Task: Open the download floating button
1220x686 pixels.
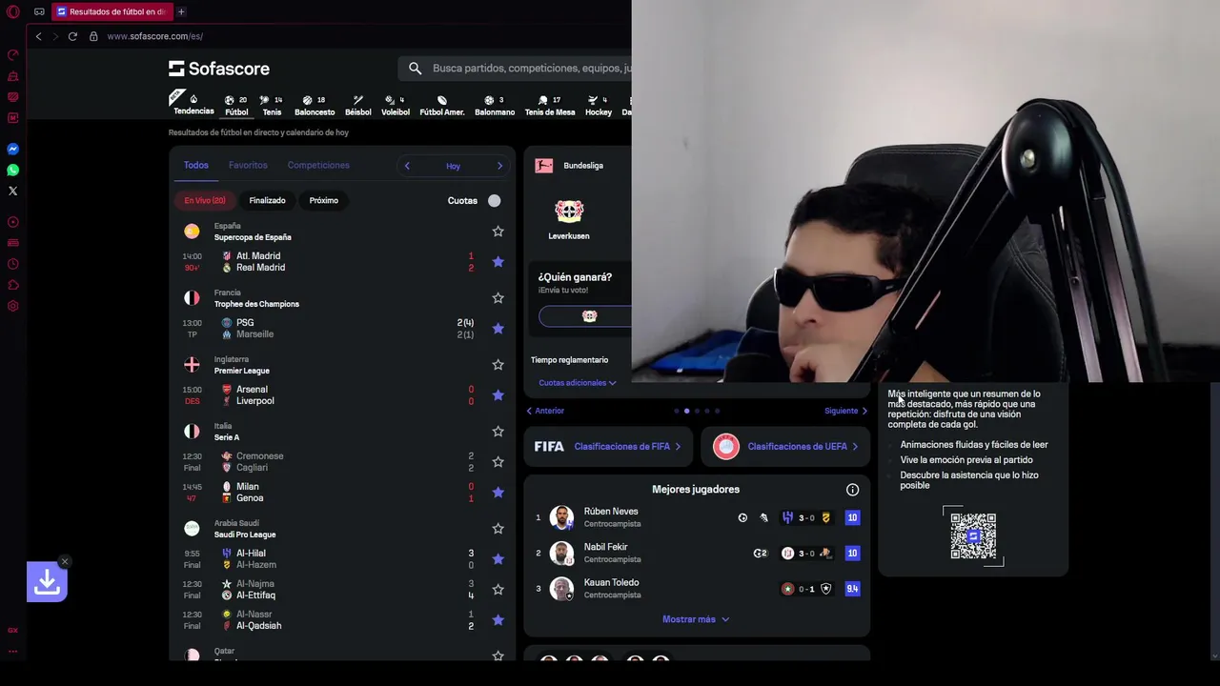Action: 47,582
